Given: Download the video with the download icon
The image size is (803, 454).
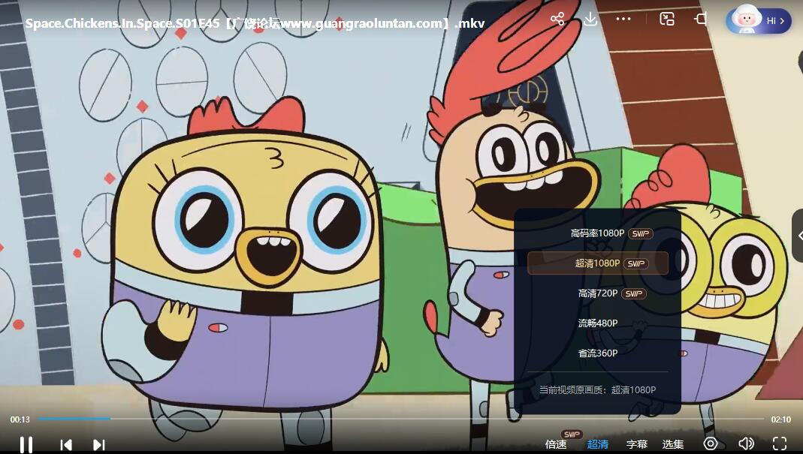Looking at the screenshot, I should pos(590,20).
